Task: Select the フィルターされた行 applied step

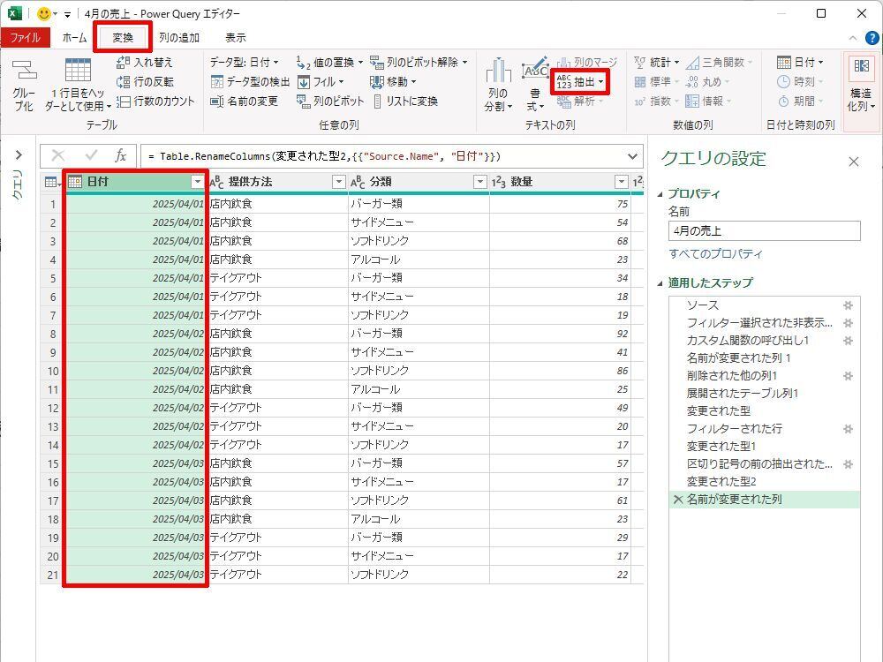Action: (x=734, y=429)
